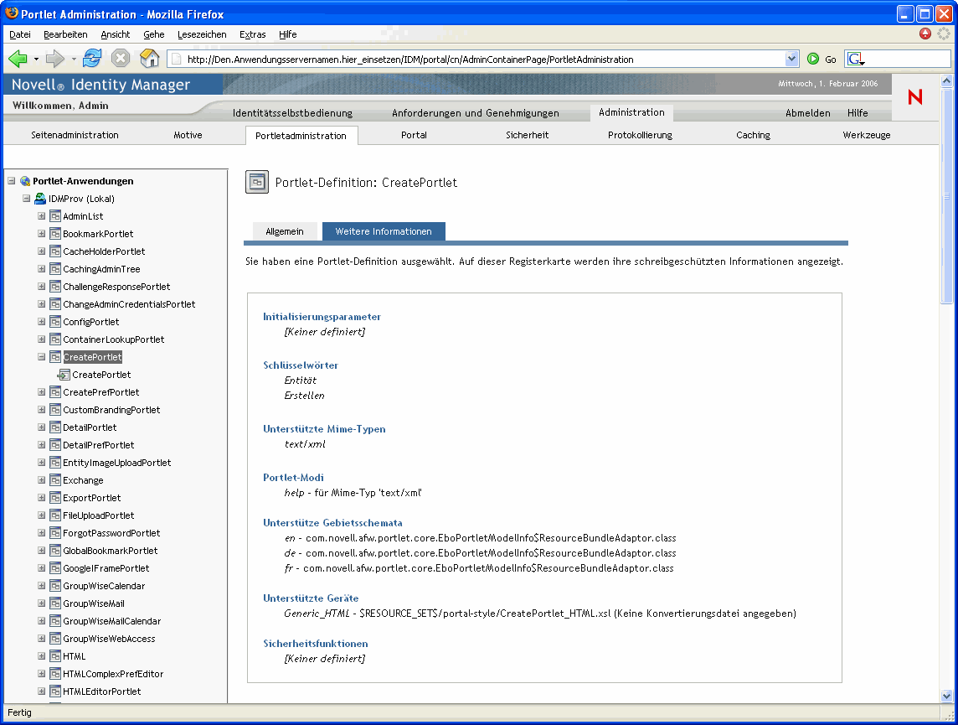The image size is (958, 725).
Task: Click the CachingAdminTree portlet icon
Action: pyautogui.click(x=55, y=269)
